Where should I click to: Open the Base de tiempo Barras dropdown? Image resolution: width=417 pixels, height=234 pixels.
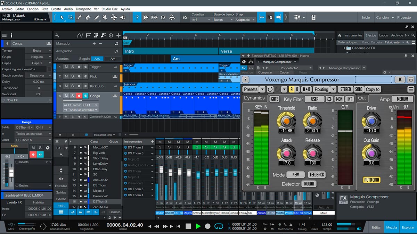click(x=223, y=20)
